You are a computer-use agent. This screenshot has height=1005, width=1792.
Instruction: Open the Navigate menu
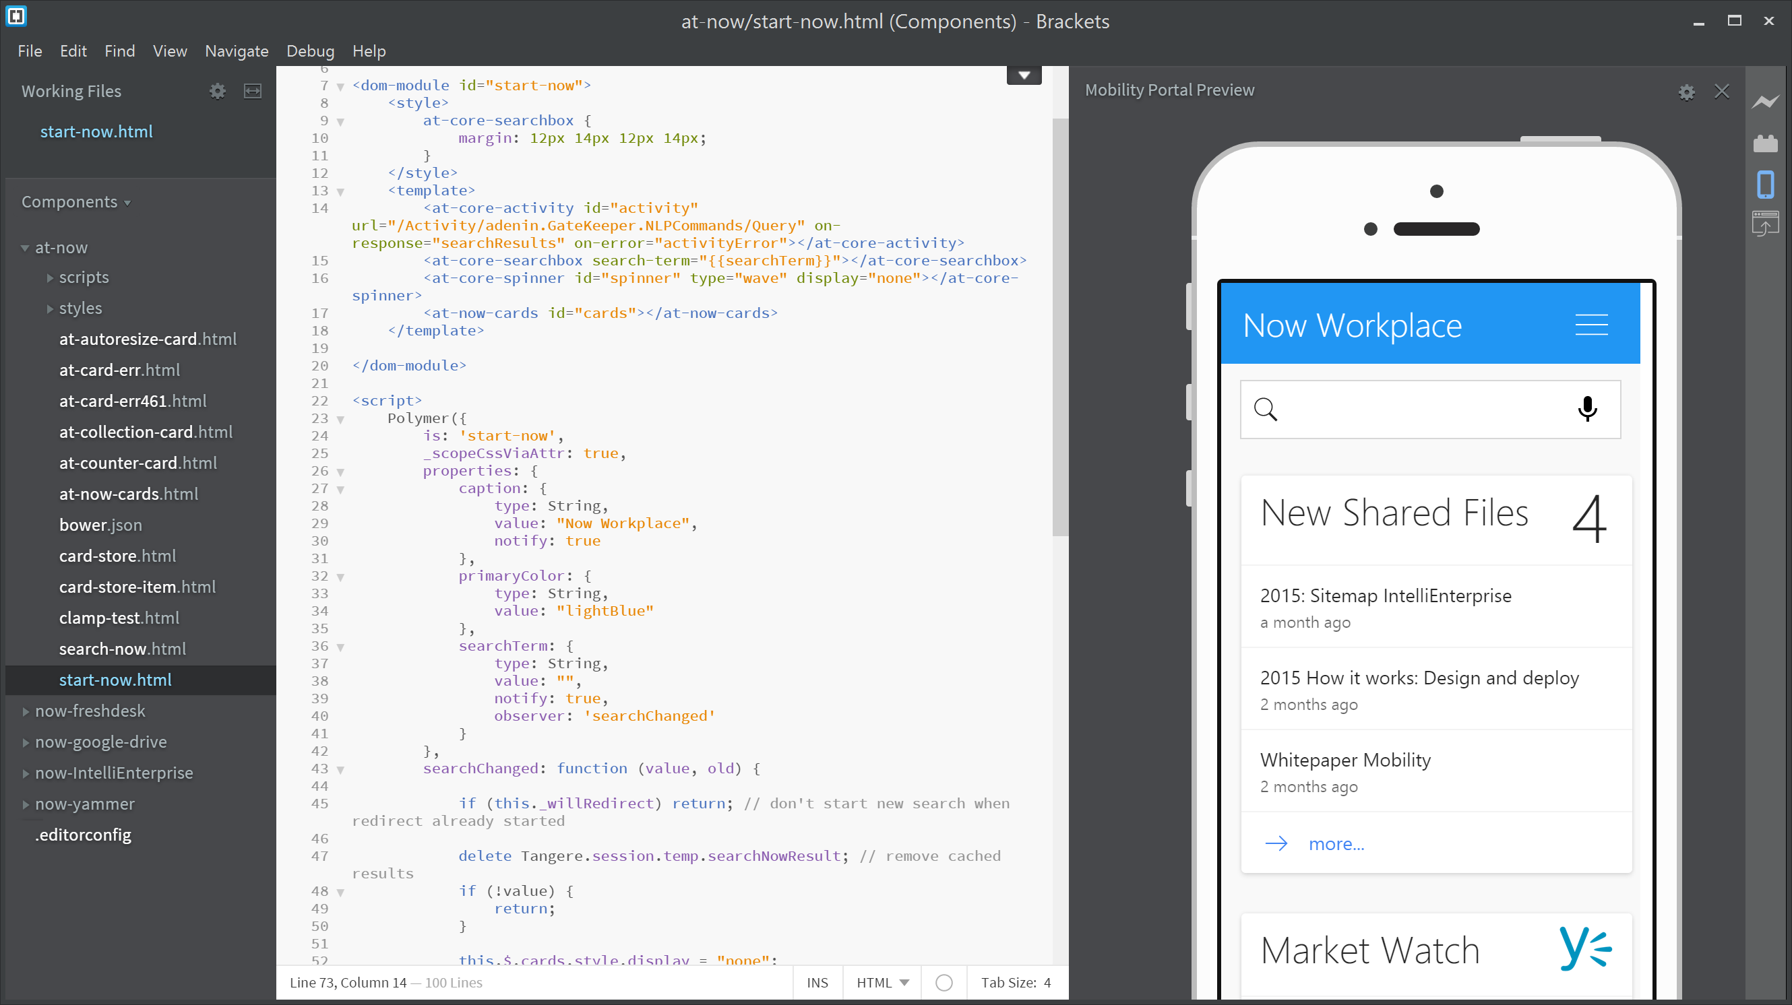[x=237, y=51]
